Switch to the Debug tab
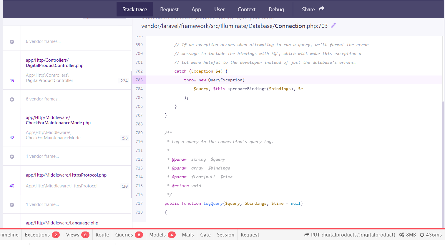 [276, 9]
